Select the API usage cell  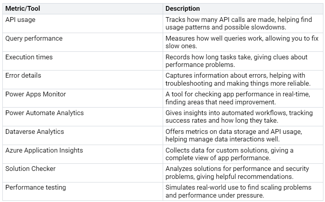click(19, 20)
